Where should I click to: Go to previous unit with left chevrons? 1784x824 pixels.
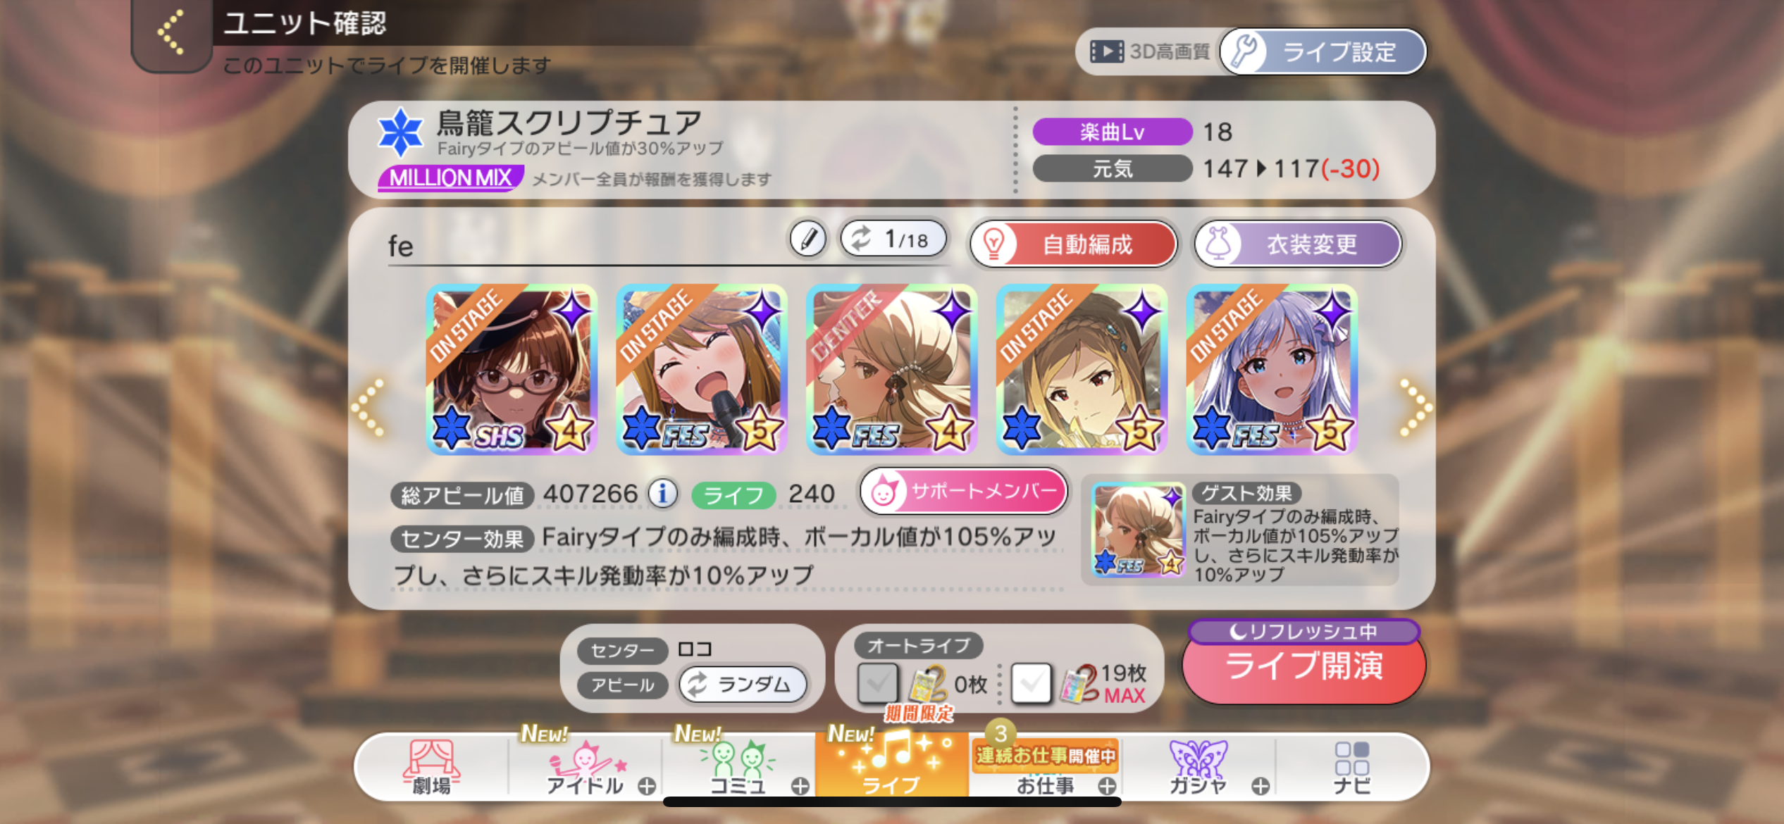coord(368,407)
